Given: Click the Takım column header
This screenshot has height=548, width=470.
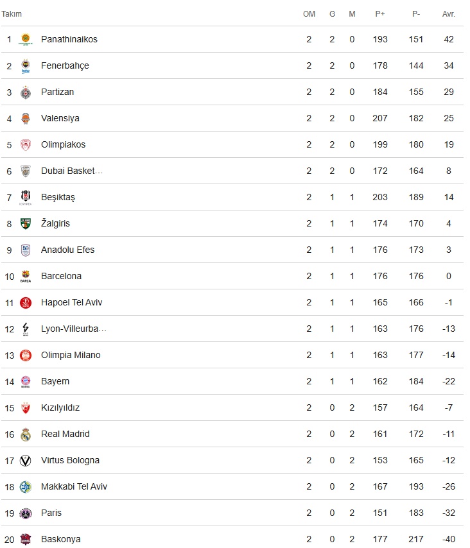Looking at the screenshot, I should (x=12, y=14).
